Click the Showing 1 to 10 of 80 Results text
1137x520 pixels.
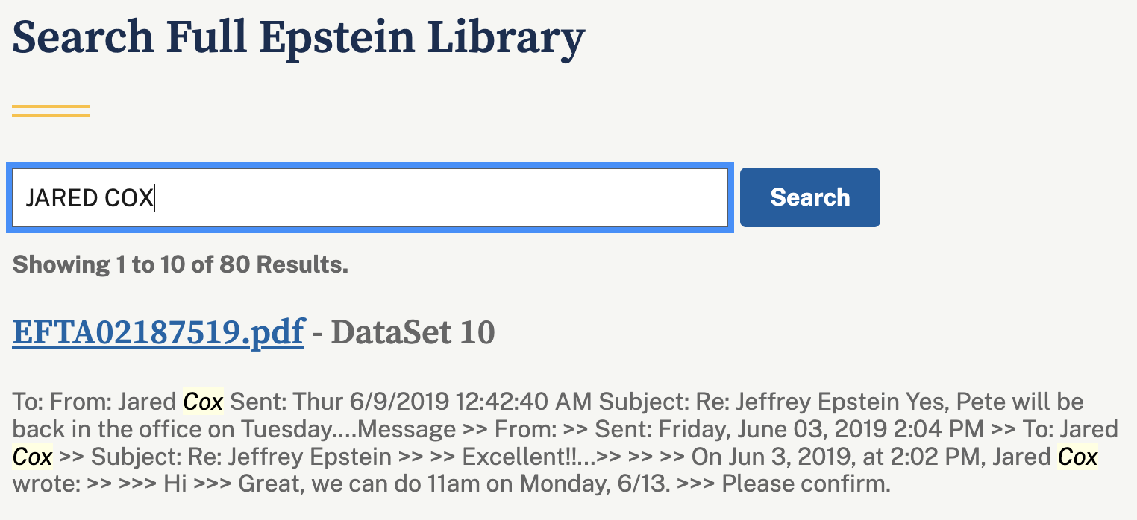(x=181, y=264)
